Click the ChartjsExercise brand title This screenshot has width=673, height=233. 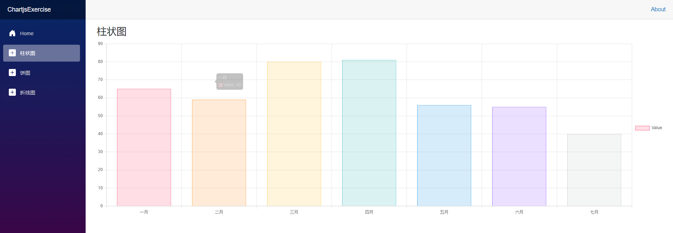click(29, 10)
